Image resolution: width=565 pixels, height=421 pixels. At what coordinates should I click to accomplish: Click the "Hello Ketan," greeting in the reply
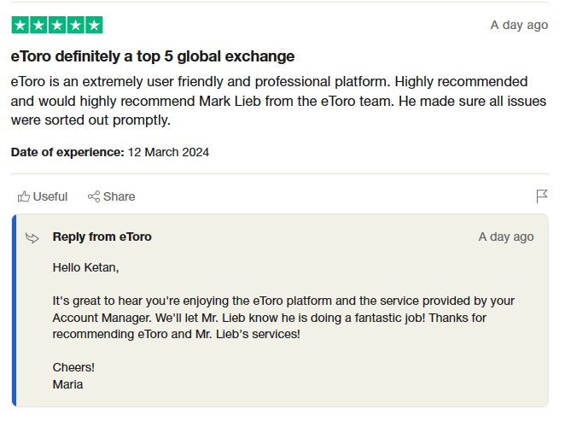click(x=86, y=267)
